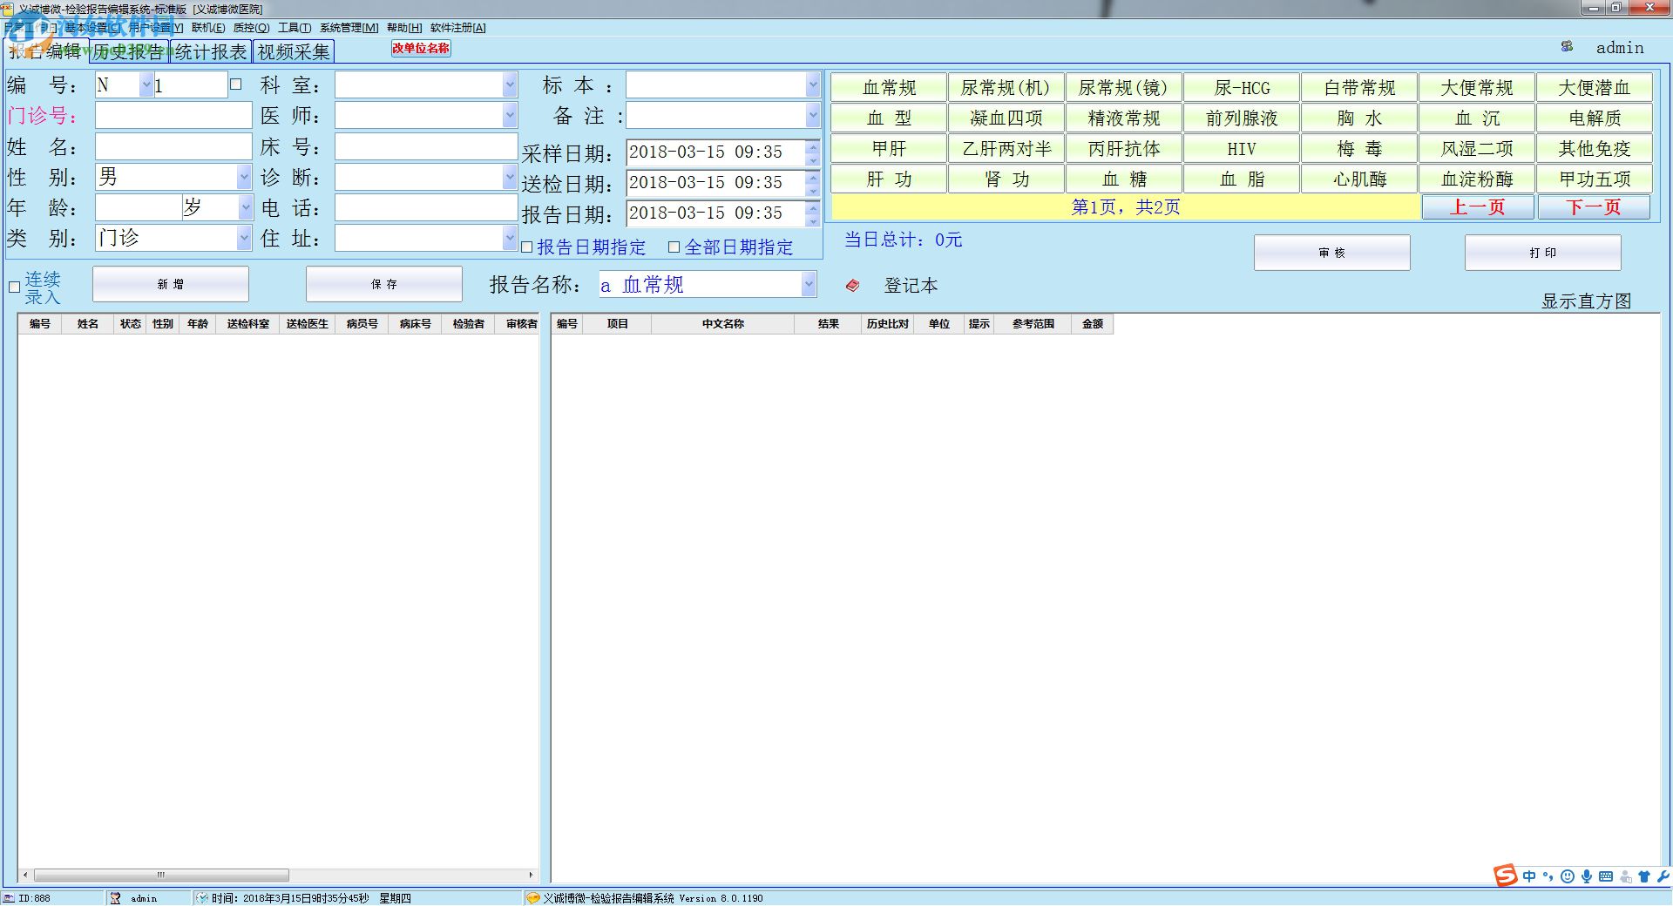Click the 门诊号 input field

click(173, 115)
